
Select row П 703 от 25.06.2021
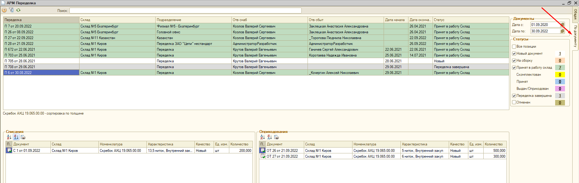click(x=256, y=55)
